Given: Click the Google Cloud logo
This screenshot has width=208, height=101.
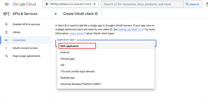Looking at the screenshot, I should (x=24, y=4).
